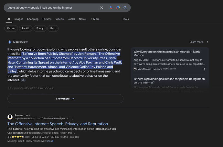Show results with insult link
223x147 pixels.
pos(50,141)
